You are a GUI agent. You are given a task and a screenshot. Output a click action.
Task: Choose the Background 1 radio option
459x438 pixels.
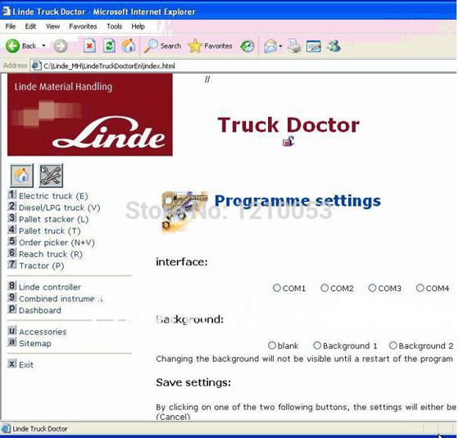tap(317, 345)
